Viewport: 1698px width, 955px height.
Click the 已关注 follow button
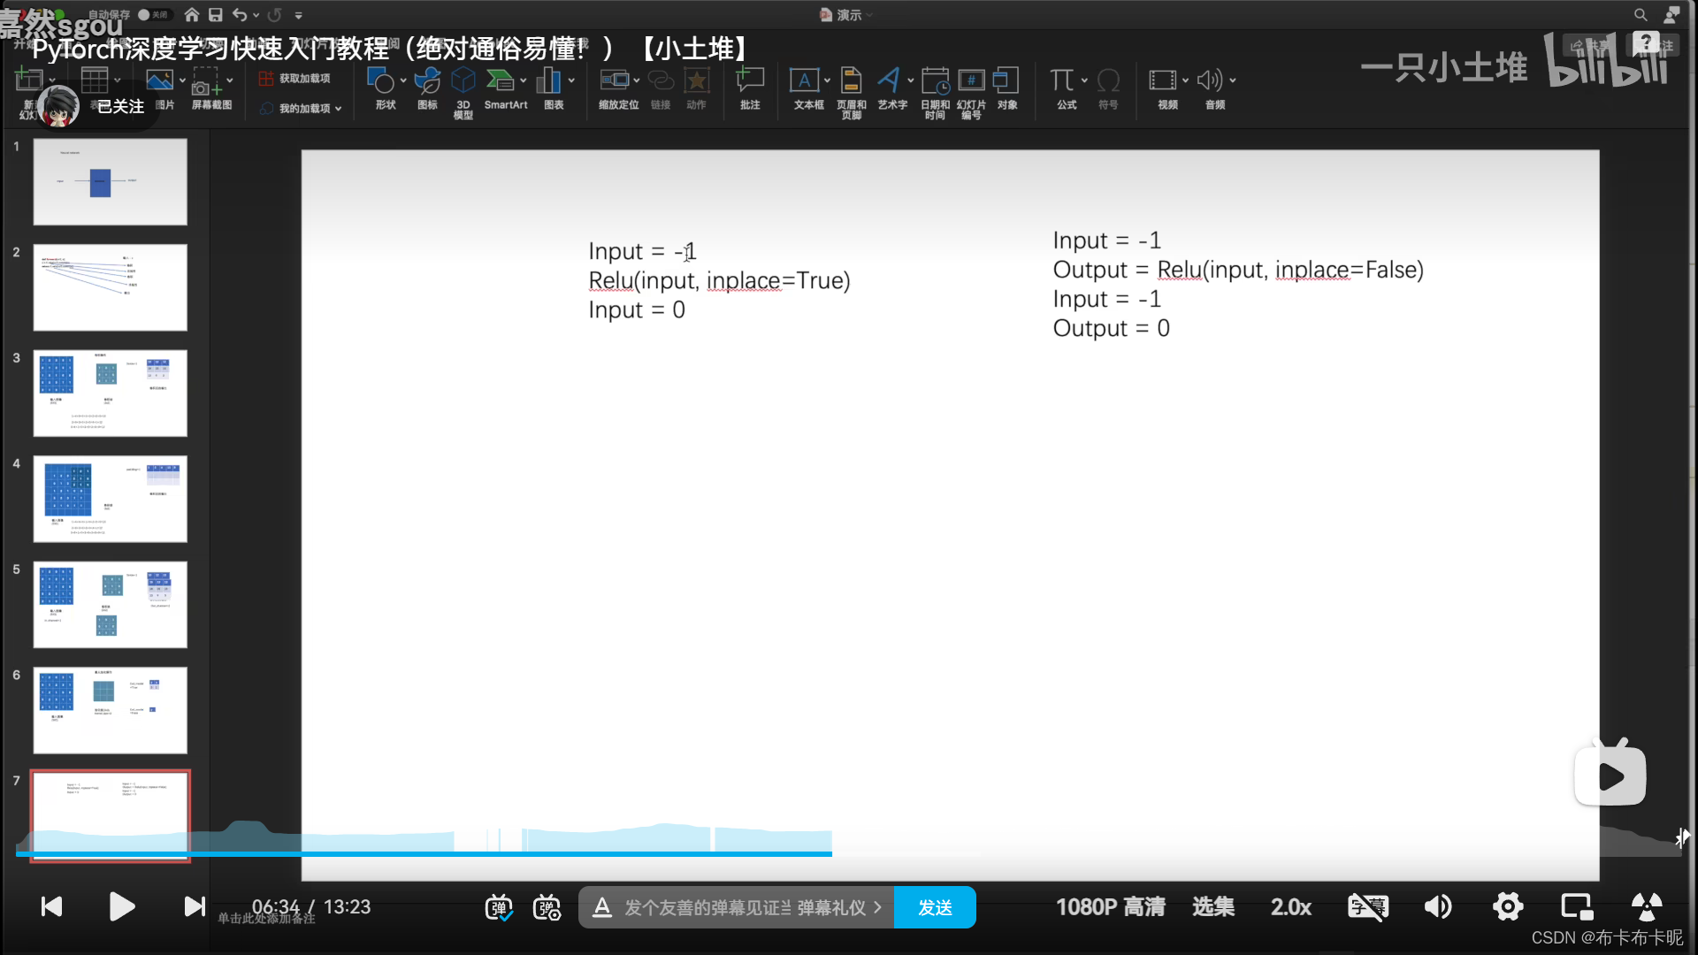click(x=120, y=107)
